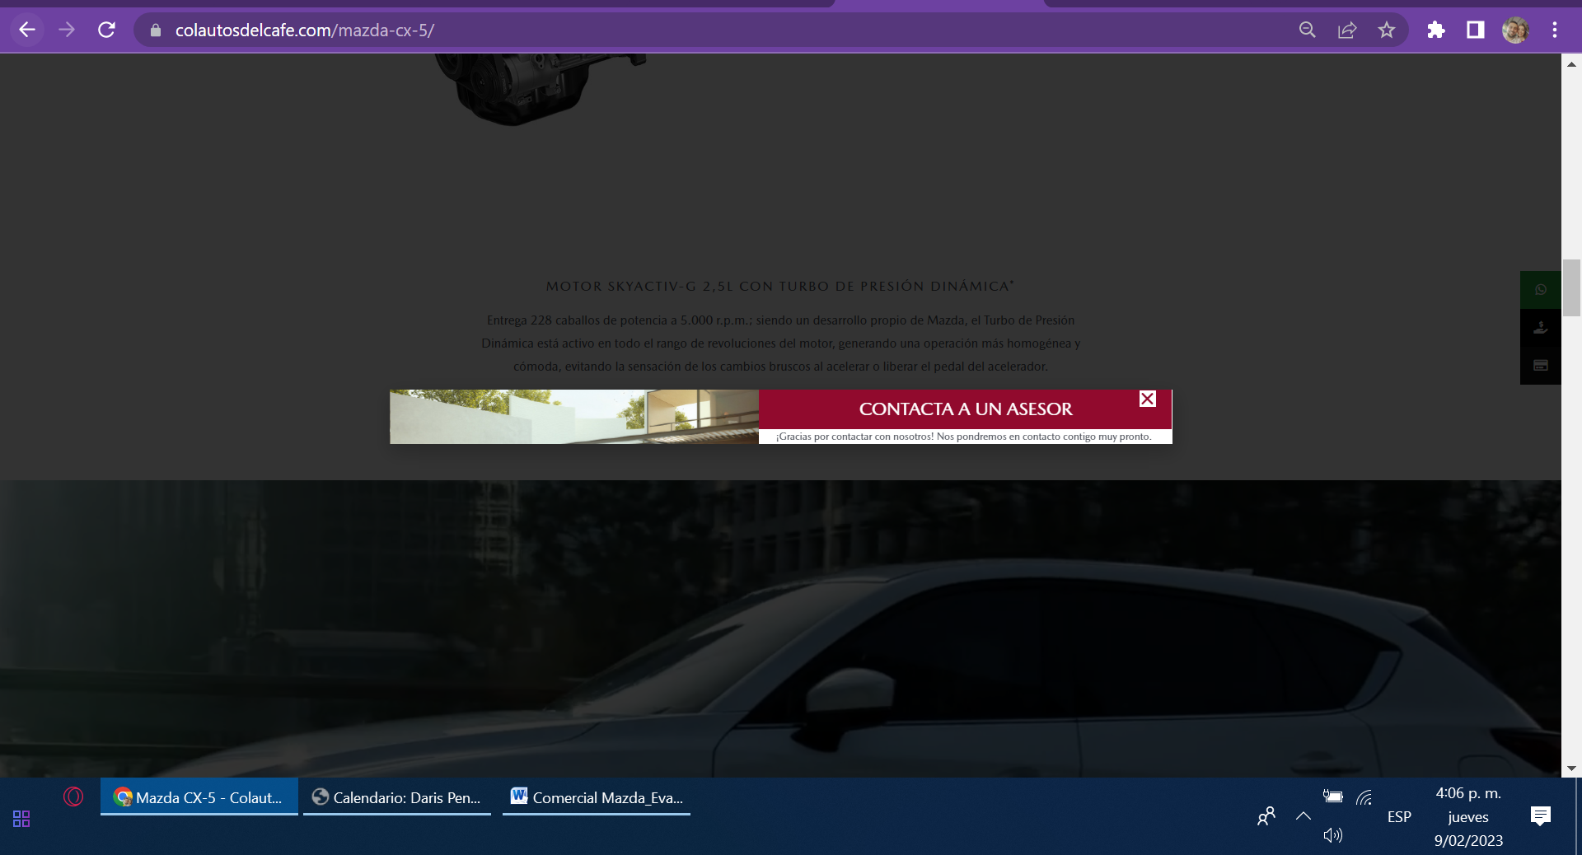Bookmark this page with the star
The image size is (1582, 855).
[1387, 30]
